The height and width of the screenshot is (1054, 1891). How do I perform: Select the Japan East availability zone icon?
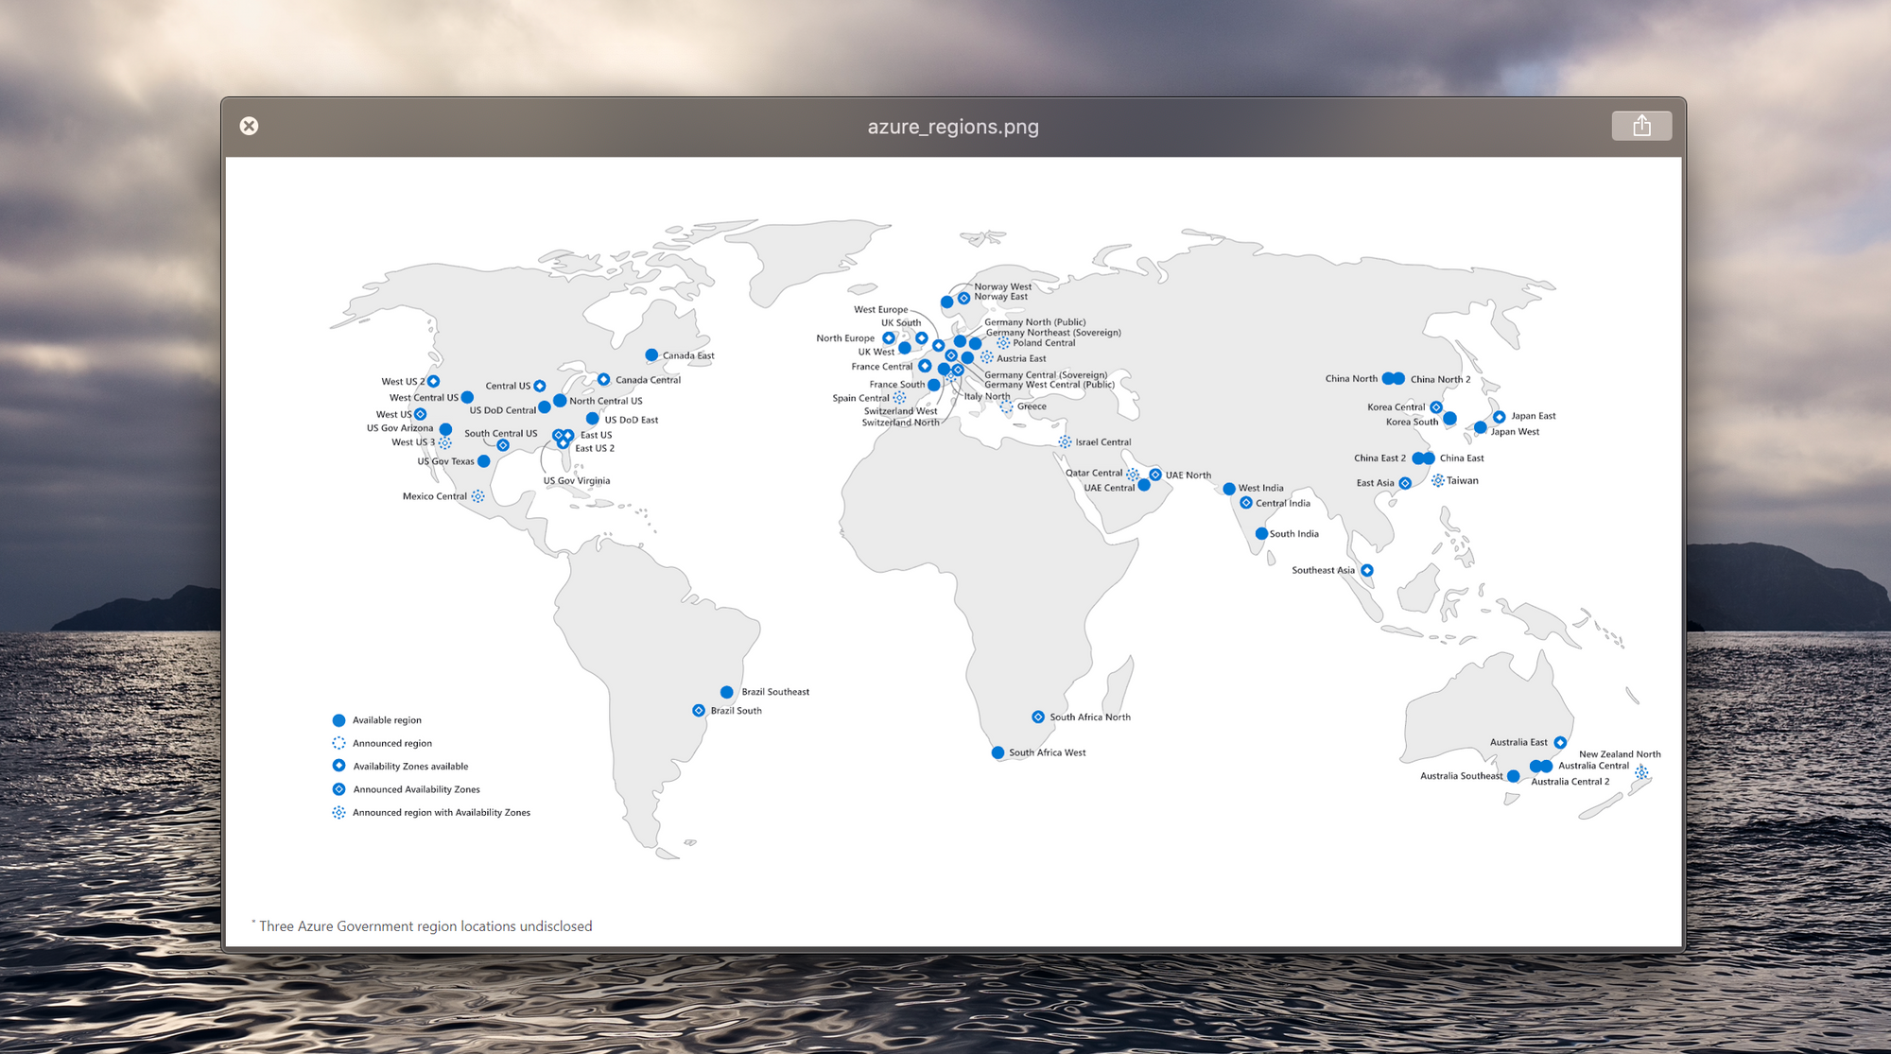click(x=1500, y=417)
